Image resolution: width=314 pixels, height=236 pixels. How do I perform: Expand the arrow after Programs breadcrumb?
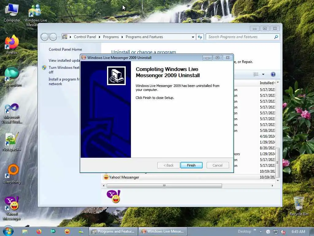[x=122, y=37]
